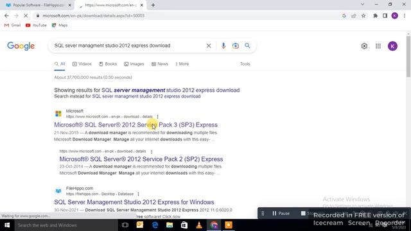
Task: Open tab search dropdown chevron
Action: click(x=362, y=4)
